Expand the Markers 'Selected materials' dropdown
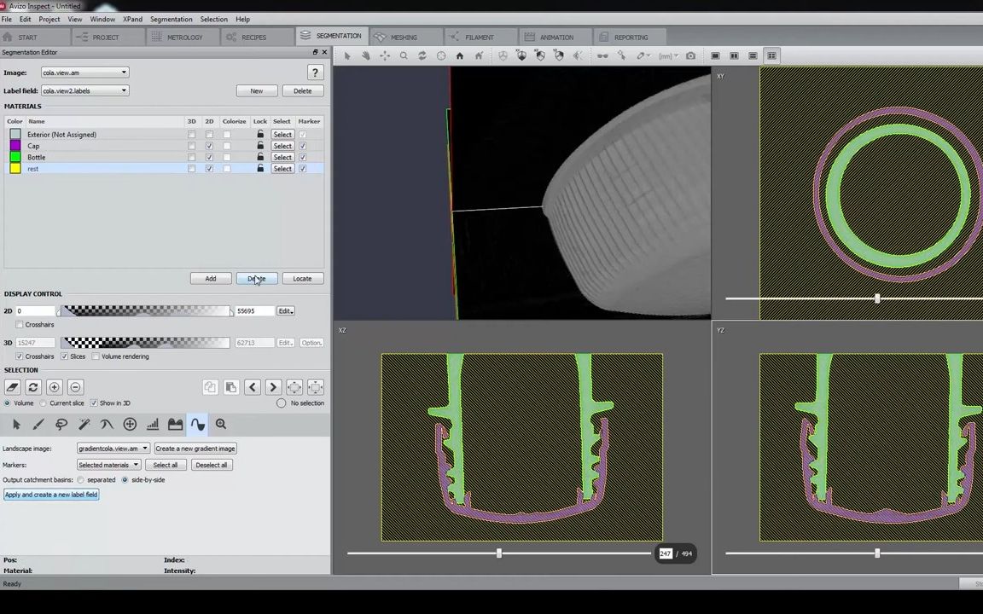Screen dimensions: 983x614 tap(108, 465)
